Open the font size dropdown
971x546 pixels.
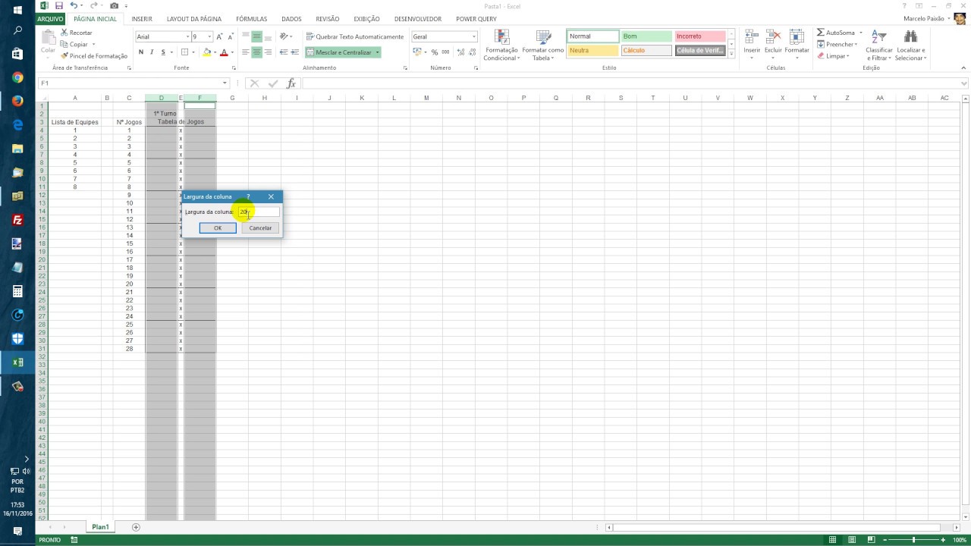[209, 36]
